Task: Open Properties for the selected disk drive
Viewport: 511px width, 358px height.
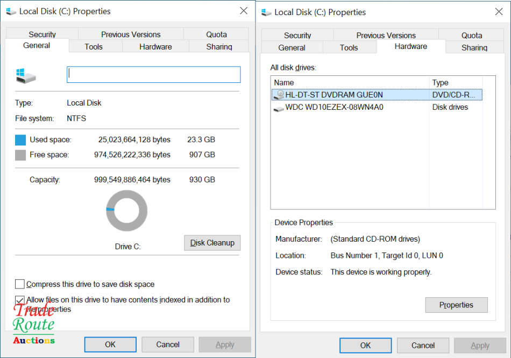Action: [x=456, y=305]
